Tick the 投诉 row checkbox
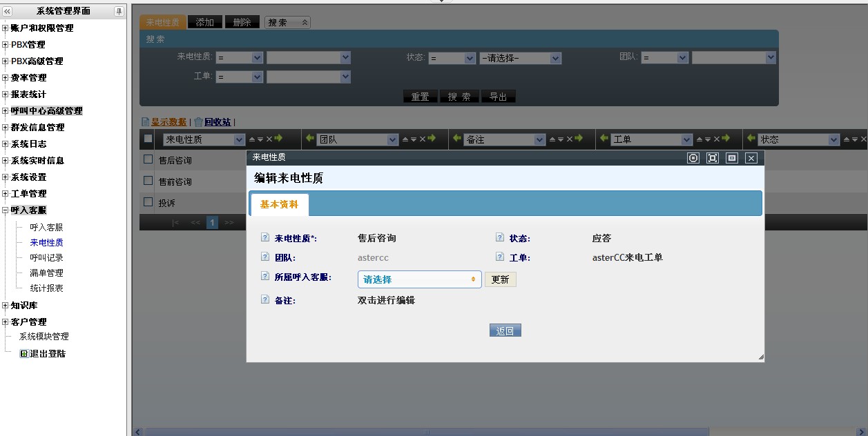 [x=148, y=202]
